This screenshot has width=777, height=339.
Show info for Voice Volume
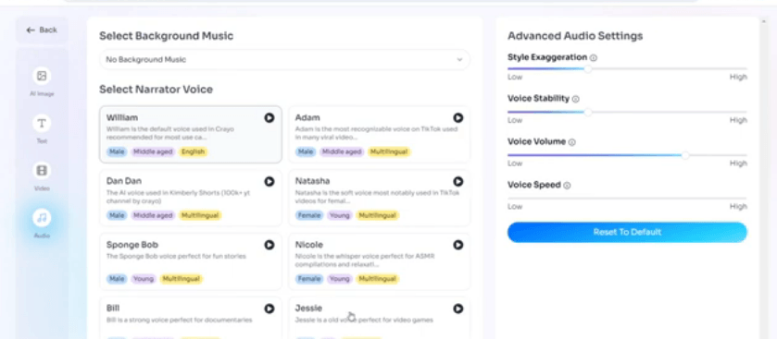point(571,142)
